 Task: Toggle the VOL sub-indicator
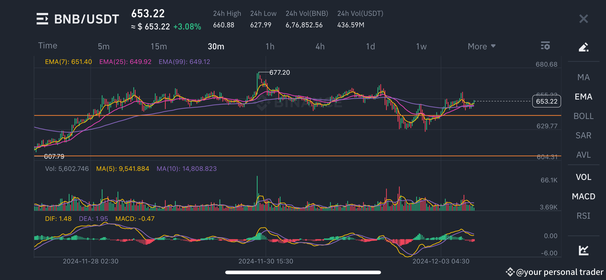coord(584,177)
